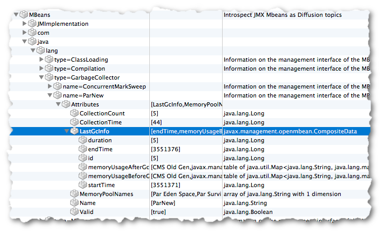Collapse the type=GarbageCollector branch
383x234 pixels.
(x=42, y=77)
